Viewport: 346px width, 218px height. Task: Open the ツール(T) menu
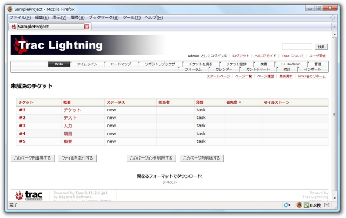131,18
